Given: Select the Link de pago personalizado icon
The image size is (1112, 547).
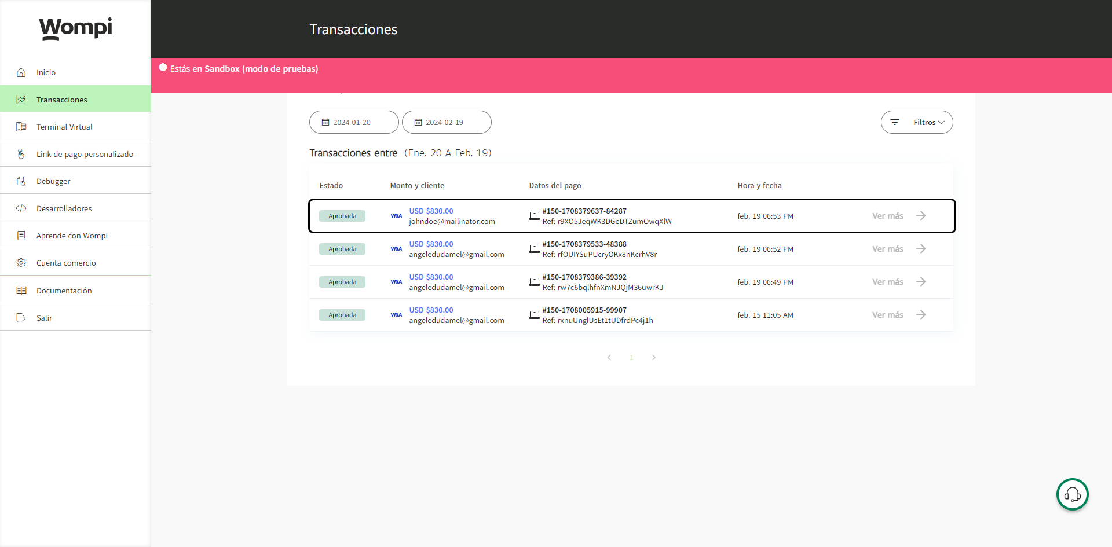Looking at the screenshot, I should [x=21, y=153].
